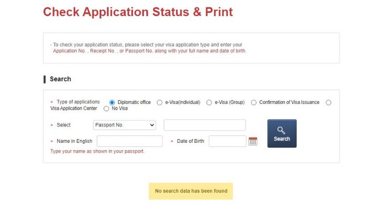Select the No Visa radio option

click(x=106, y=109)
